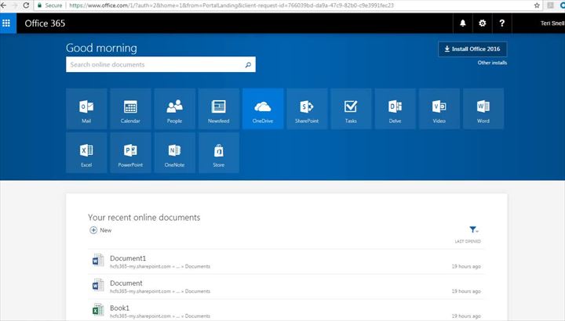
Task: Follow the Other installs link
Action: click(492, 63)
